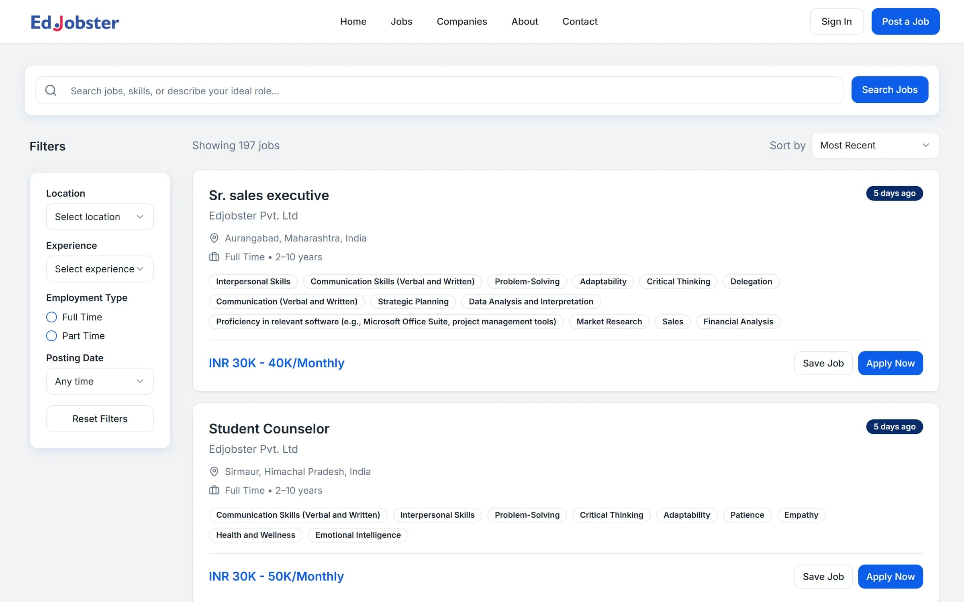
Task: Click the Microsoft Office Suite proficiency tag
Action: 386,322
